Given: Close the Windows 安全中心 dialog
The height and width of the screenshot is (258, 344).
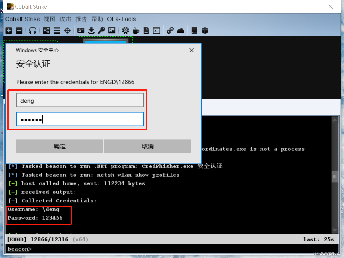Looking at the screenshot, I should (x=192, y=50).
